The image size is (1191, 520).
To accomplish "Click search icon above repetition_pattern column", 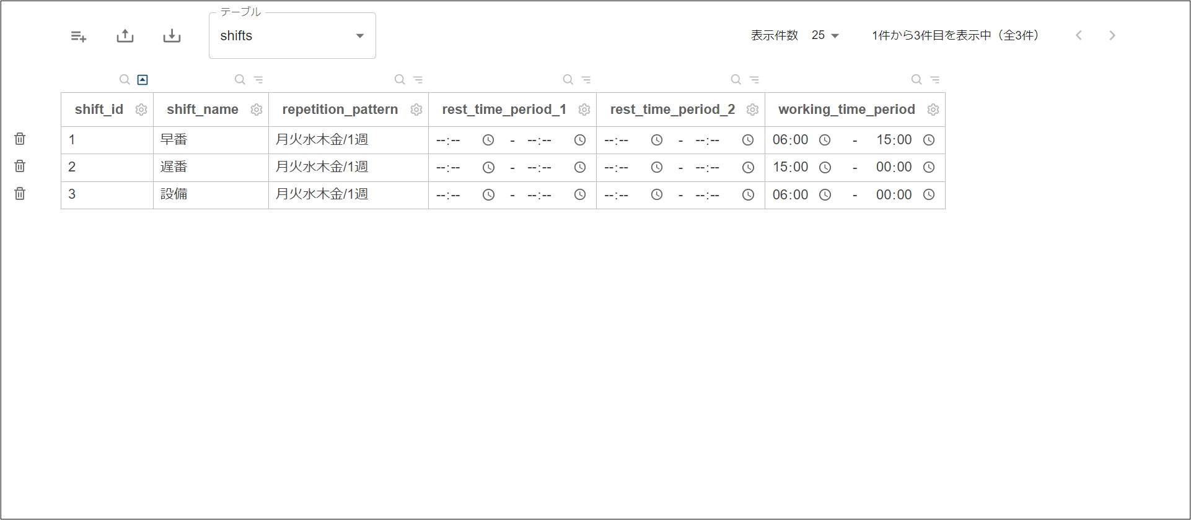I will pos(400,79).
